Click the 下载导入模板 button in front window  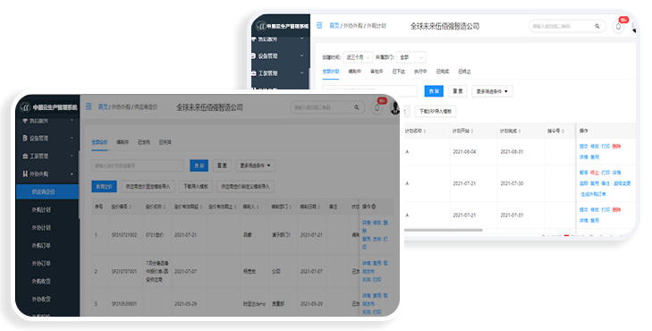point(196,187)
